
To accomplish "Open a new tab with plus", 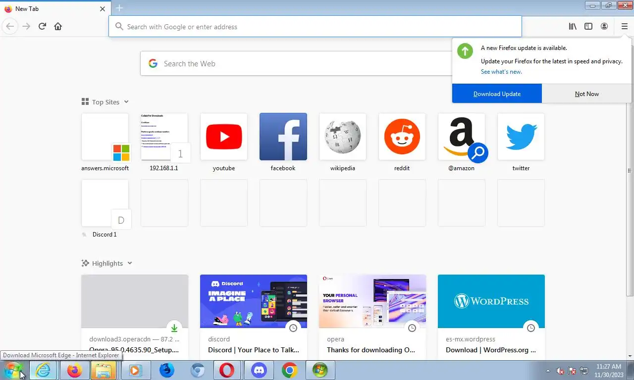I will [x=119, y=8].
